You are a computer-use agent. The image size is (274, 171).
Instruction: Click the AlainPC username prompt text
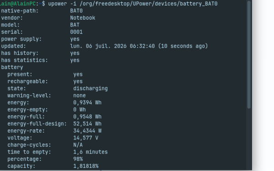[18, 4]
